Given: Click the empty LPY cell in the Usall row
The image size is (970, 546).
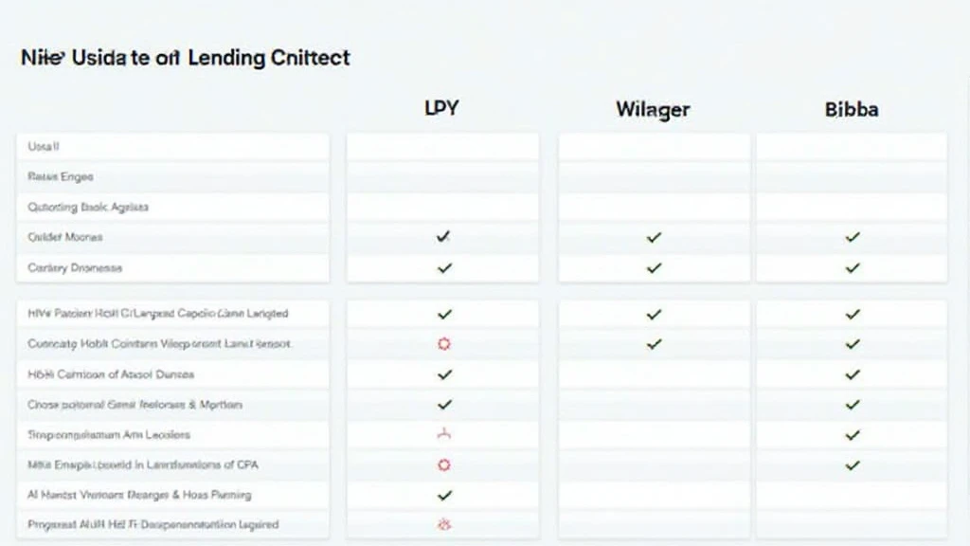Looking at the screenshot, I should pyautogui.click(x=442, y=147).
